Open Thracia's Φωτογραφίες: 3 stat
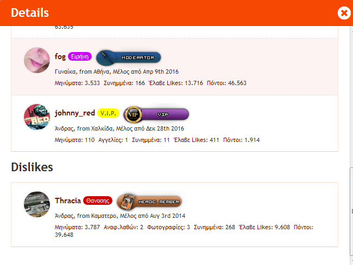 [x=168, y=227]
